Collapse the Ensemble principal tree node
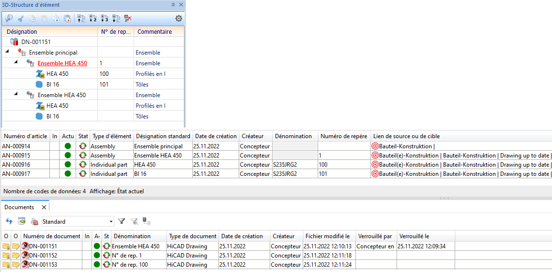This screenshot has height=272, width=552. 7,52
